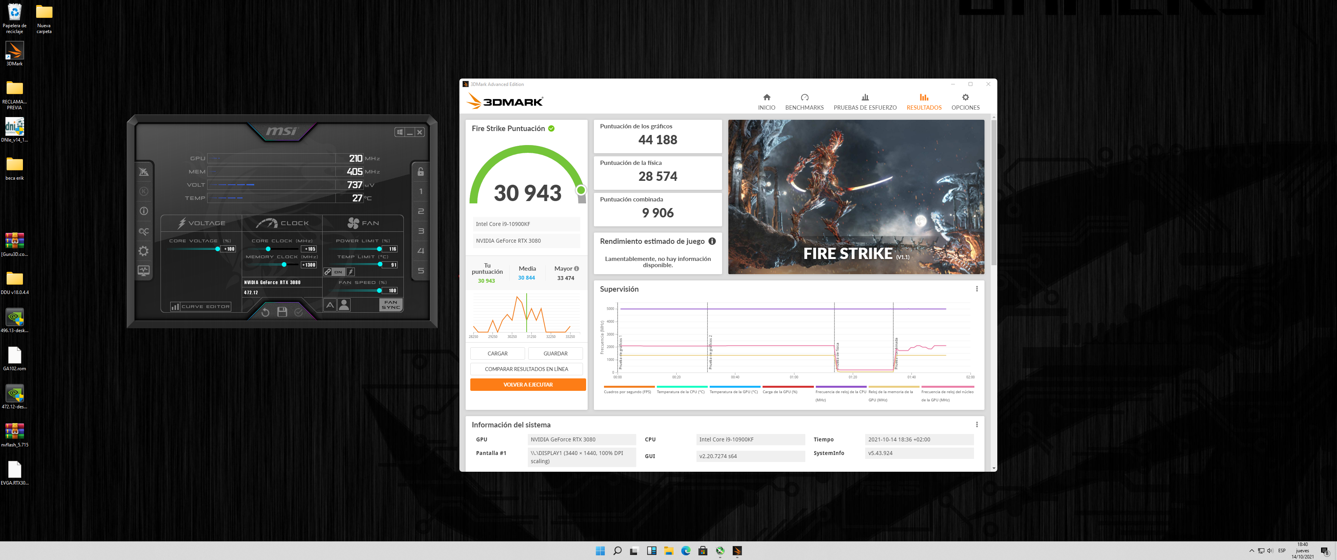Toggle the ON button under Temp Limit
The image size is (1337, 560).
point(339,272)
